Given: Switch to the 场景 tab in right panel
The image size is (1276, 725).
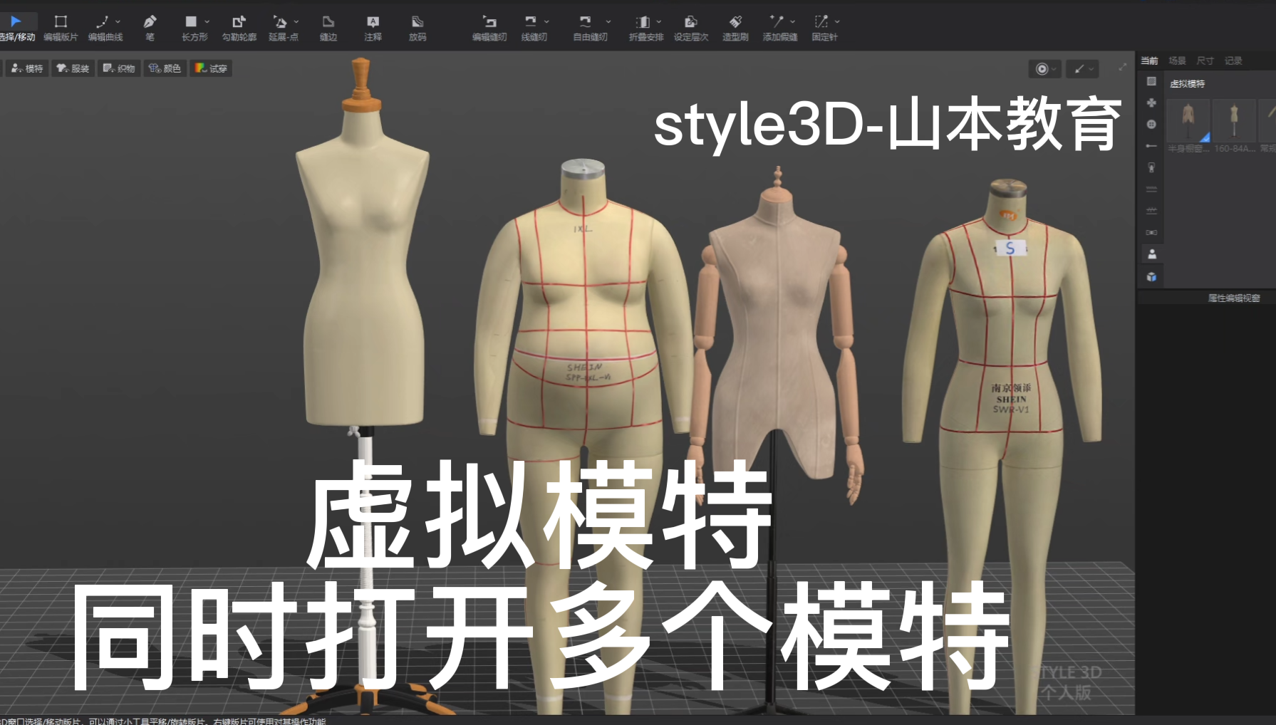Looking at the screenshot, I should (x=1176, y=61).
